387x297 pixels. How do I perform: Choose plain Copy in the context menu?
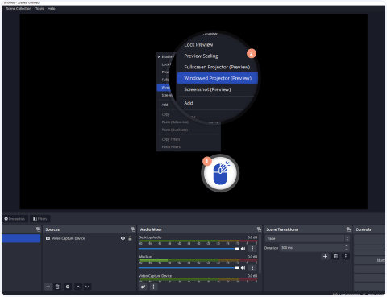pos(165,114)
